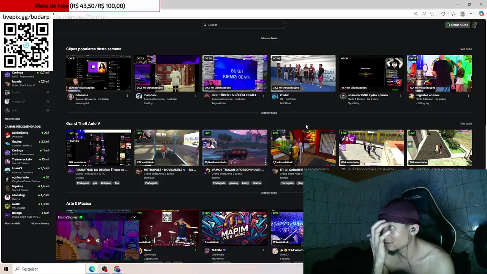This screenshot has height=274, width=487.
Task: Open options menu for regalitos en vivo clip
Action: click(x=468, y=96)
